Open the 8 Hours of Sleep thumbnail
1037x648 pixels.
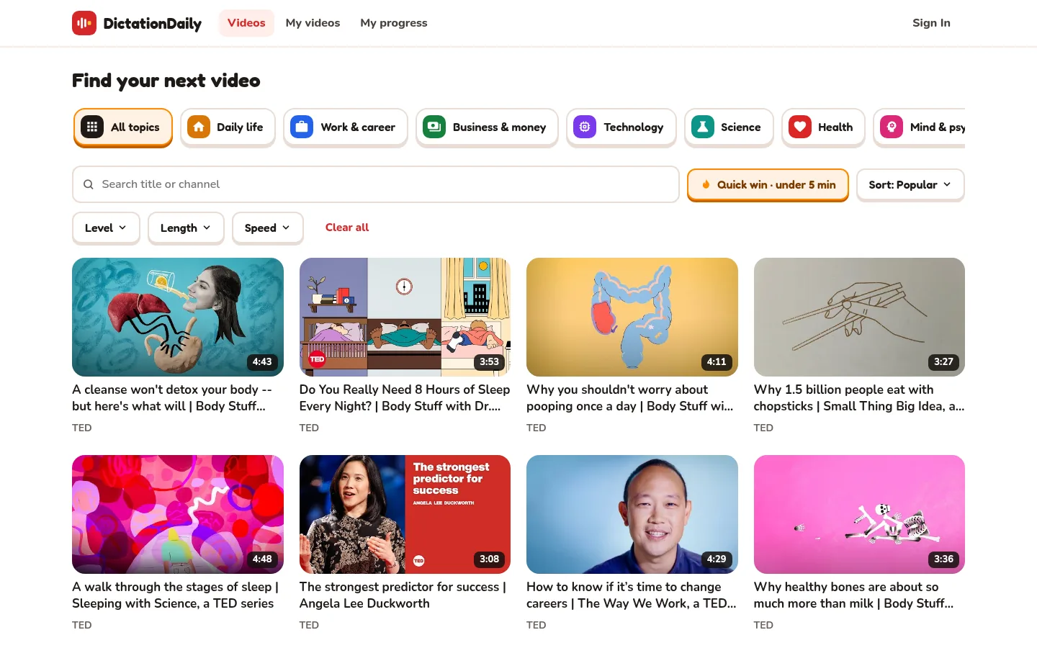(405, 317)
